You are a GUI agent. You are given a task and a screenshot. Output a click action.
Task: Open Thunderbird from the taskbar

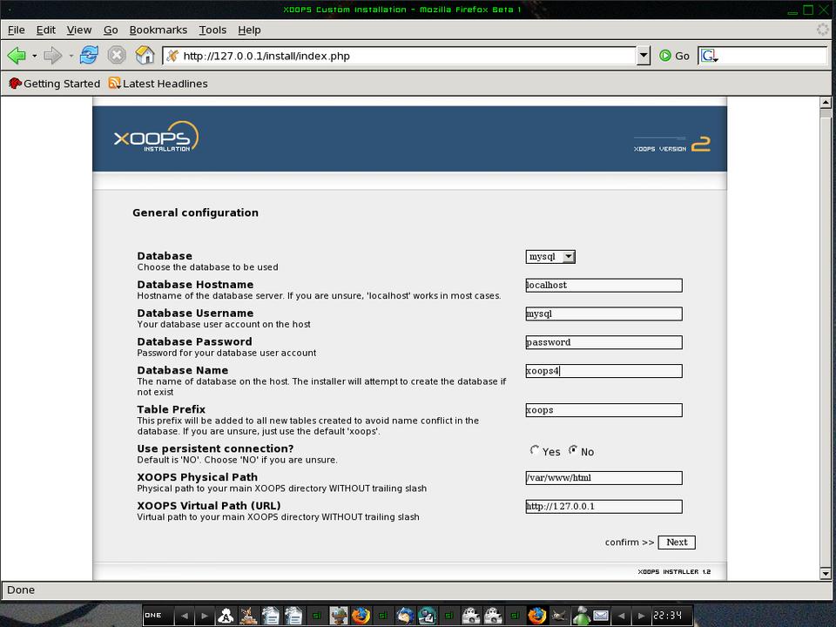pyautogui.click(x=405, y=616)
